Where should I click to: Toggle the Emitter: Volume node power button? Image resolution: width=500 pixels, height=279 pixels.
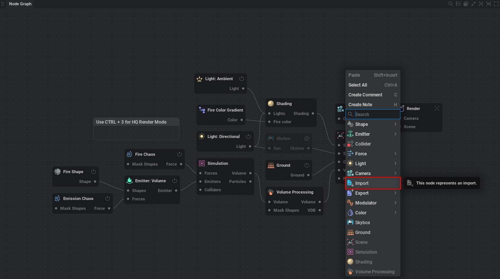point(175,181)
